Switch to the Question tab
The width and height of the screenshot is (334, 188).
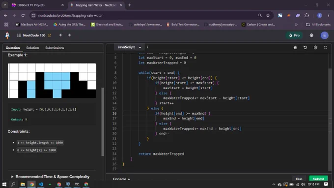(13, 48)
